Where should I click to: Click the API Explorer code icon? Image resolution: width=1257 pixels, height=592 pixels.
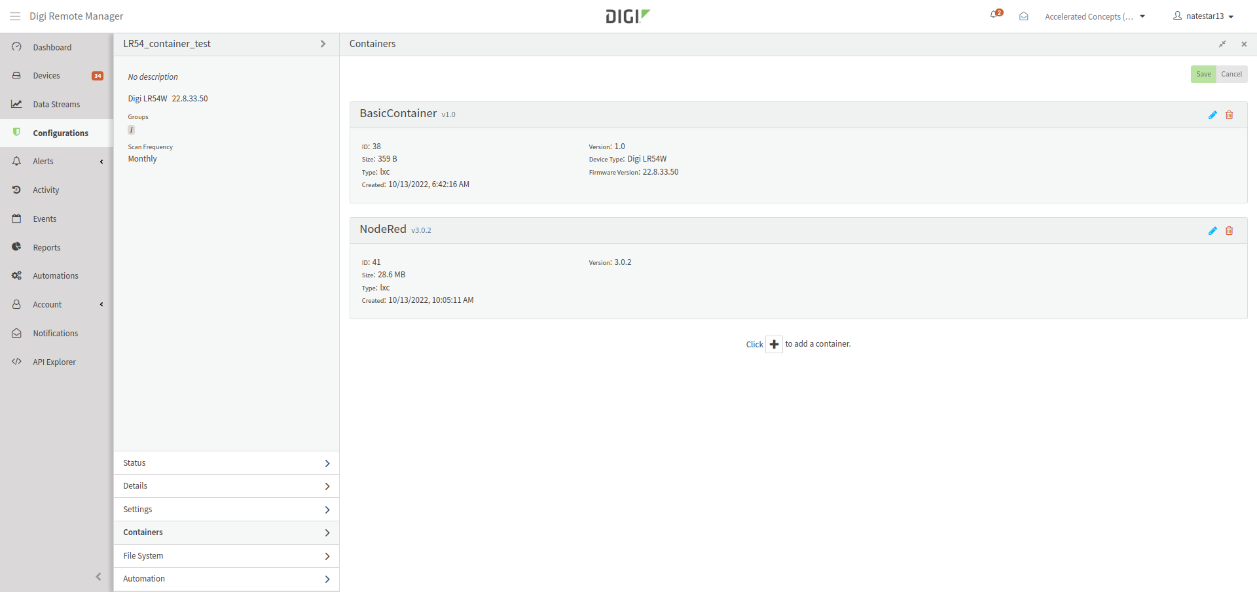click(x=17, y=362)
